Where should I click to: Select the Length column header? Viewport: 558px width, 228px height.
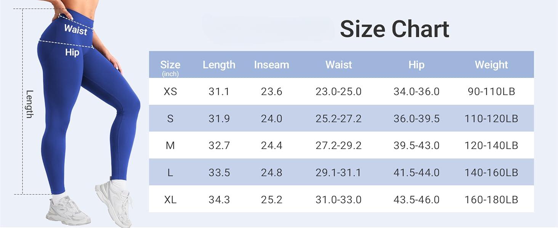tap(219, 65)
